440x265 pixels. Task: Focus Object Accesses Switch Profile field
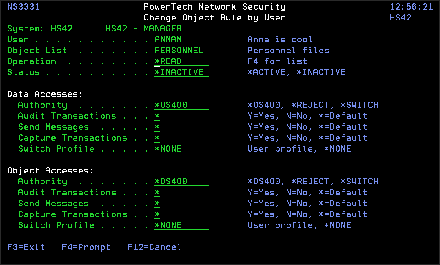pyautogui.click(x=181, y=225)
